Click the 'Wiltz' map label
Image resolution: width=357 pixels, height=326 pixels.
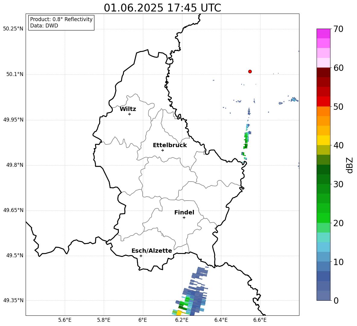pyautogui.click(x=128, y=109)
